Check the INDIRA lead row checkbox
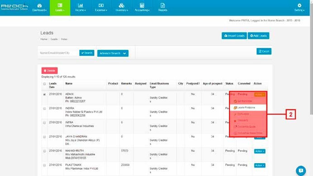This screenshot has height=176, width=313. tap(44, 109)
